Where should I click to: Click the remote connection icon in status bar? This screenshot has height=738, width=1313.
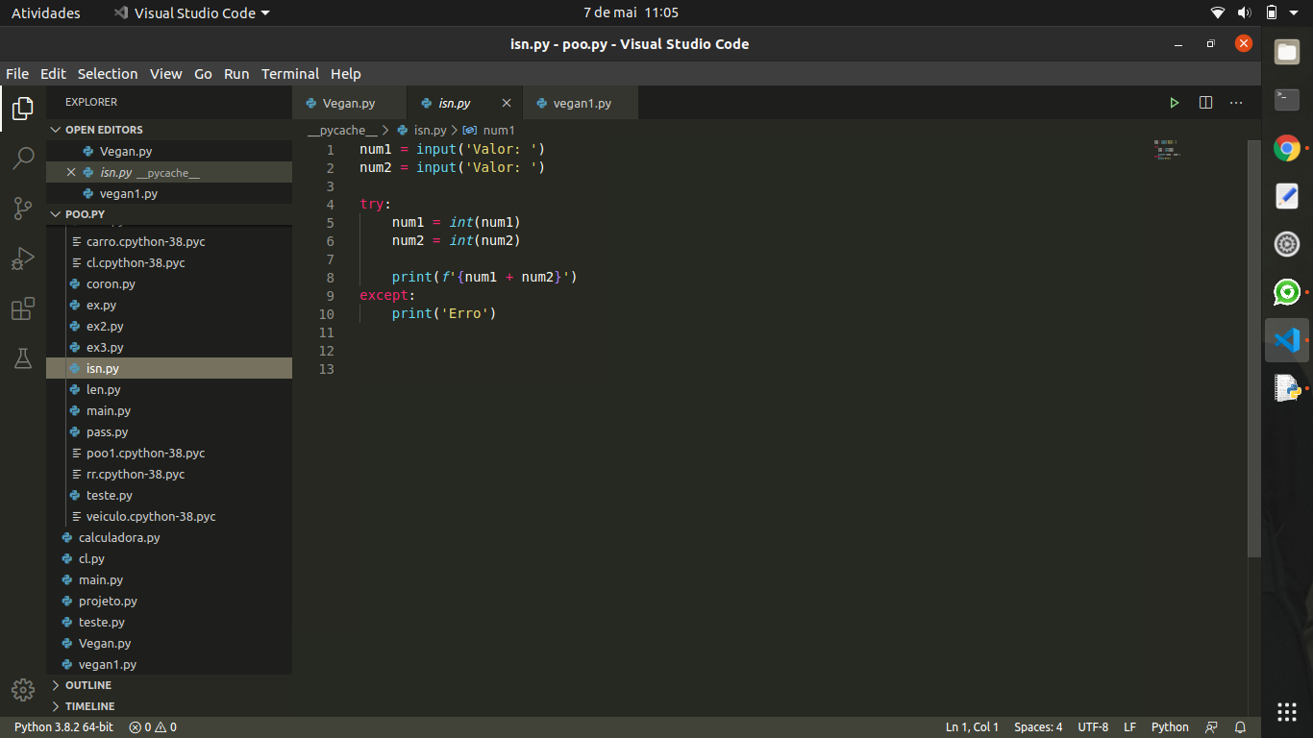[x=1210, y=726]
